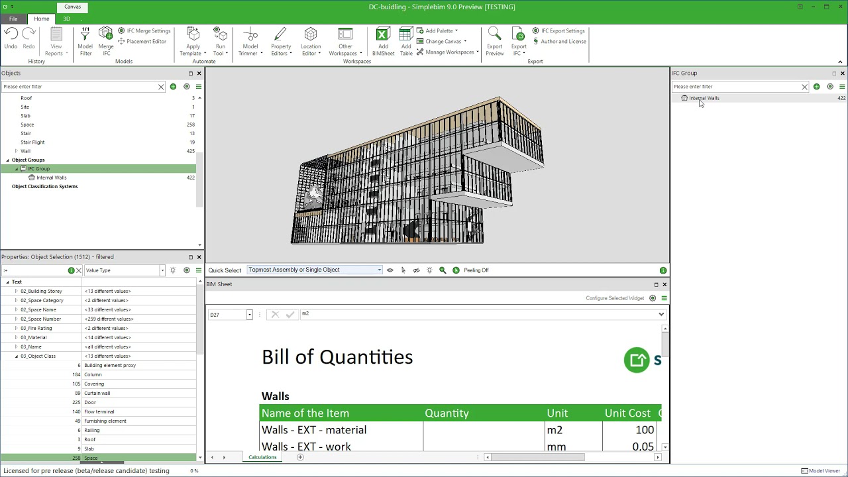Click the Objects filter input field
Screen dimensions: 848x477
(x=79, y=87)
